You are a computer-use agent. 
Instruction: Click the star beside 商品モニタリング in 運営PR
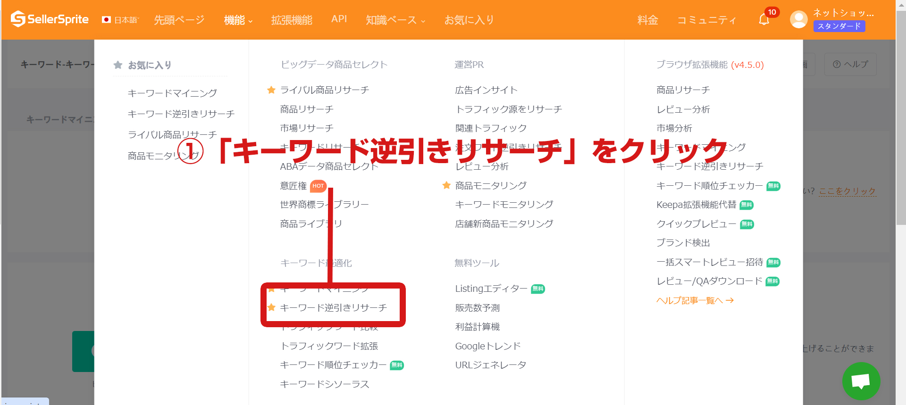click(446, 185)
